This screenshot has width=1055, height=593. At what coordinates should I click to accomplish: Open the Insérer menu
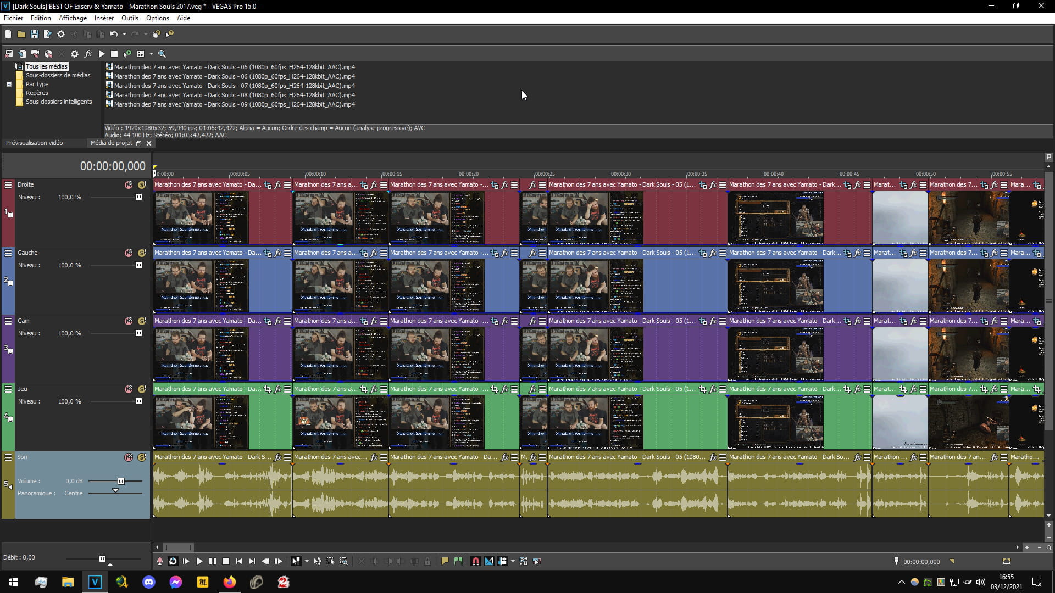(104, 18)
